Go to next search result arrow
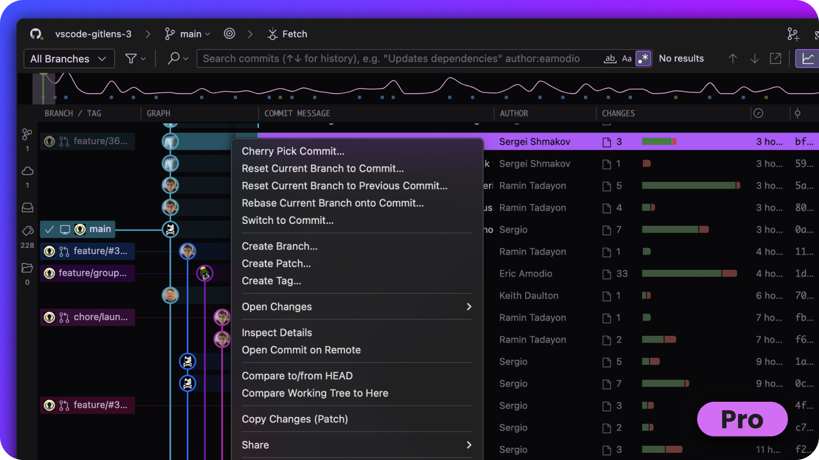819x460 pixels. point(755,59)
